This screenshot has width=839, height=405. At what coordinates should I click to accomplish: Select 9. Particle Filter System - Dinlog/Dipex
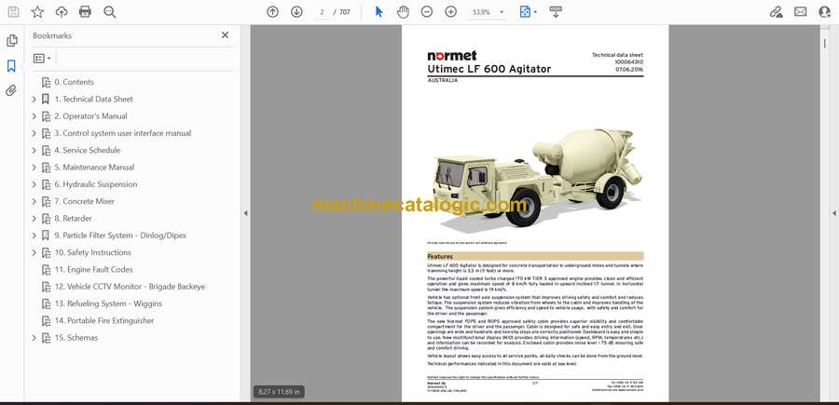pyautogui.click(x=120, y=236)
